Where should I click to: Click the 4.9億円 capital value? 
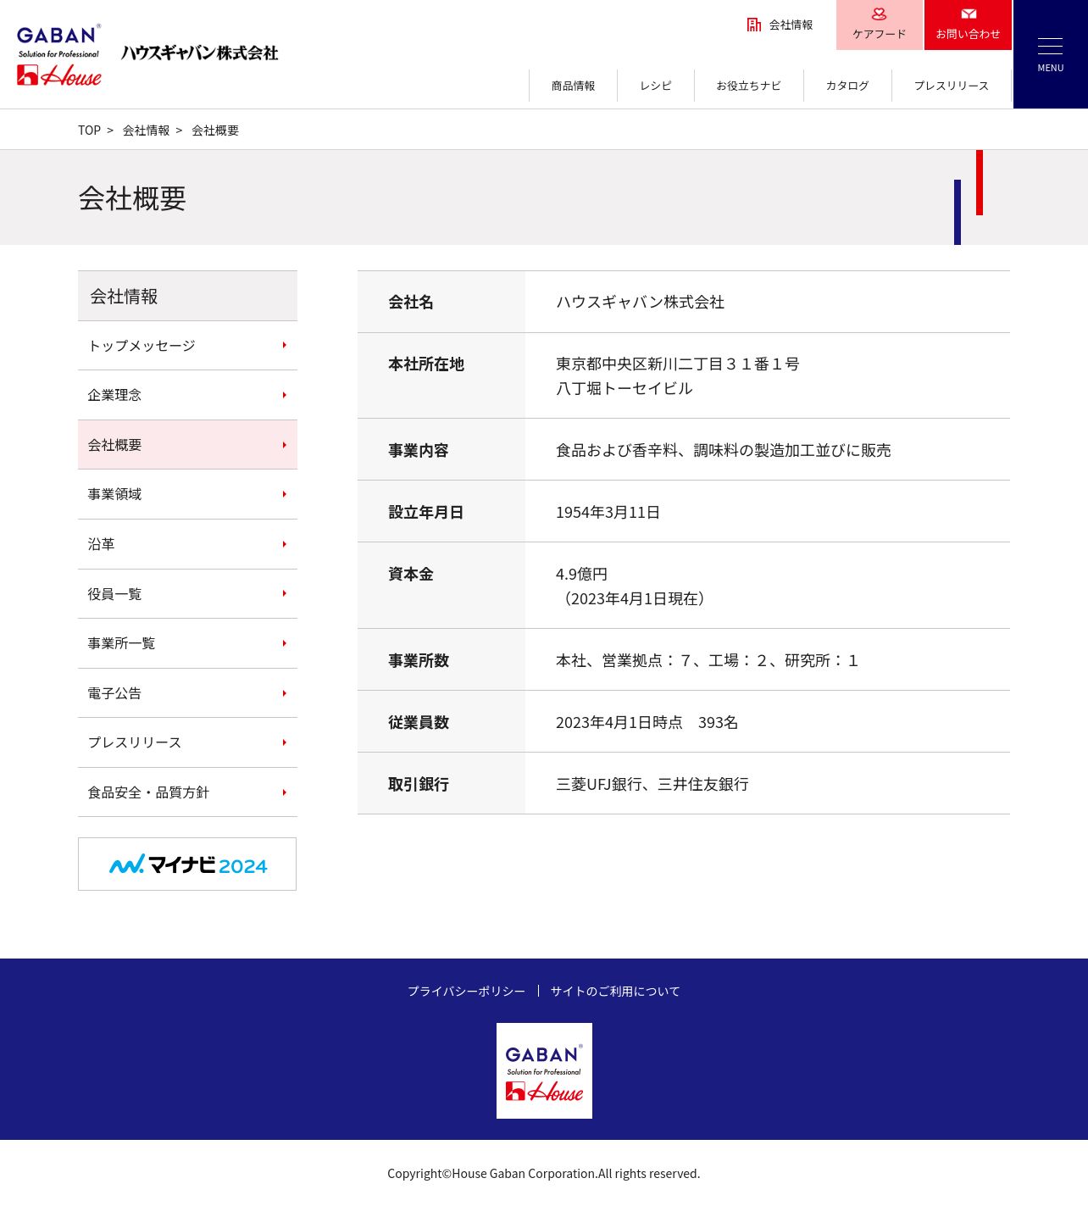point(581,574)
